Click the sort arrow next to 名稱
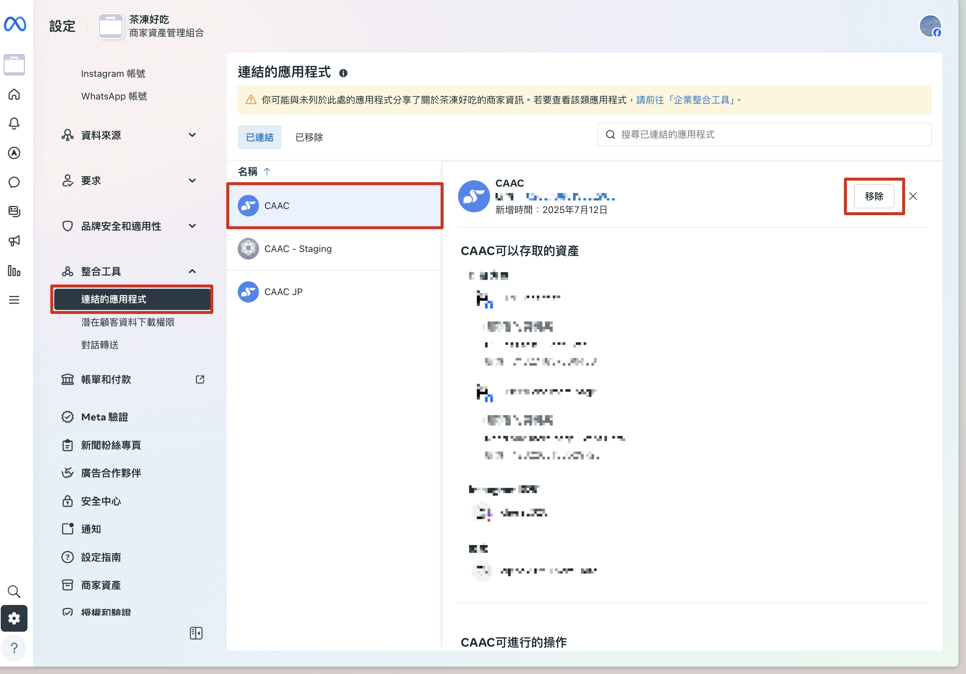Viewport: 966px width, 674px height. click(x=267, y=171)
